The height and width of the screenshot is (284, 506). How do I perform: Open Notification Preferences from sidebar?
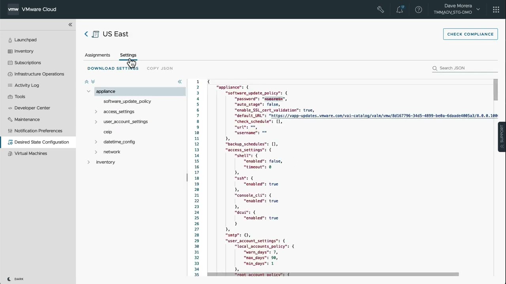click(38, 131)
